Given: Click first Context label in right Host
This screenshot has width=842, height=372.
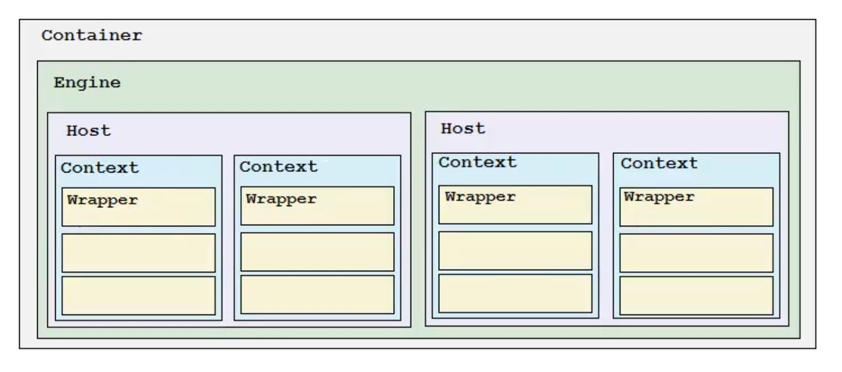Looking at the screenshot, I should (478, 162).
